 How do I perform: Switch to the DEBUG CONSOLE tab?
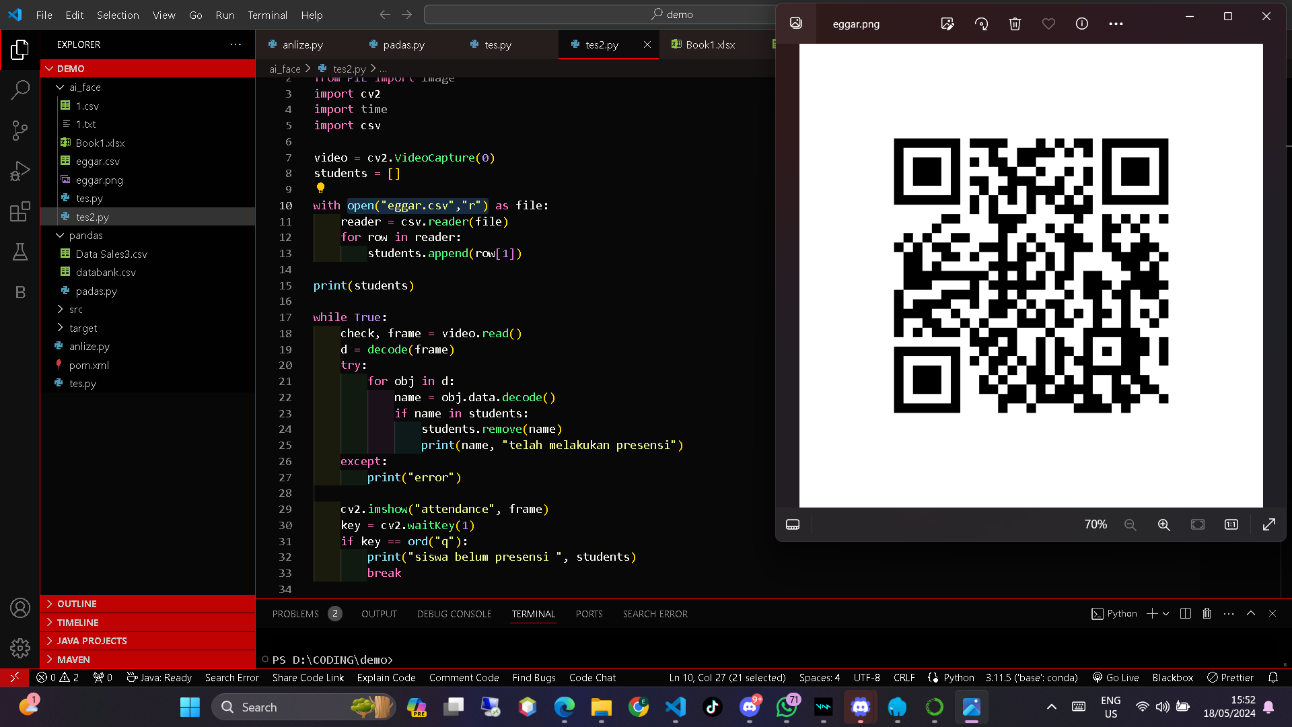coord(454,614)
